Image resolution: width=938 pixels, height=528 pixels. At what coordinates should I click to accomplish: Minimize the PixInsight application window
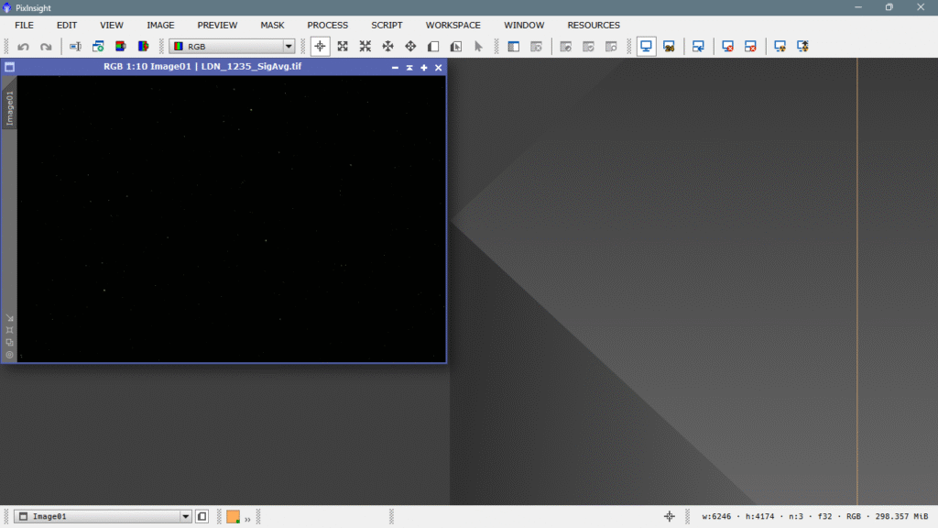tap(858, 7)
